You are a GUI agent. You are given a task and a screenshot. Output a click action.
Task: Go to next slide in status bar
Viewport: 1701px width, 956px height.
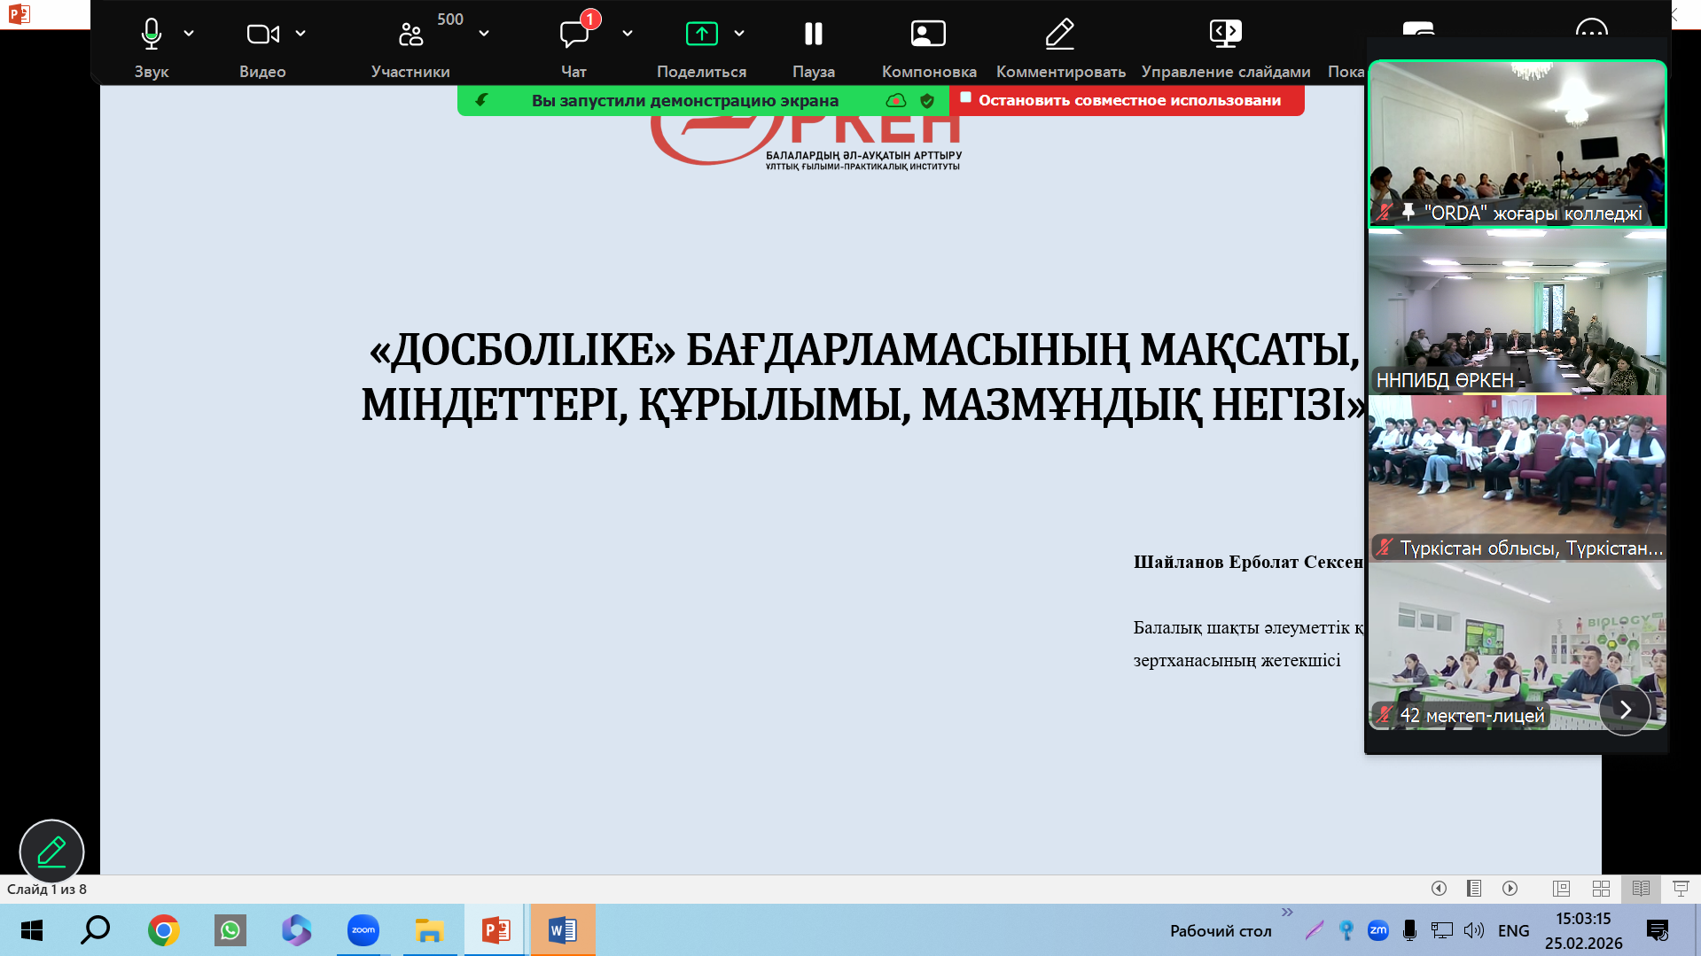coord(1510,889)
